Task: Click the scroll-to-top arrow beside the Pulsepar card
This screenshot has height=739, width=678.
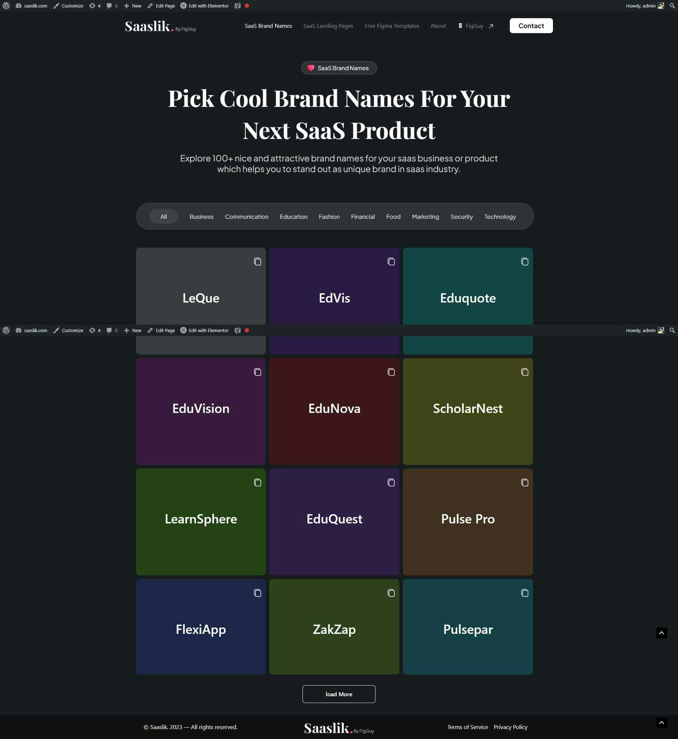Action: [x=662, y=633]
